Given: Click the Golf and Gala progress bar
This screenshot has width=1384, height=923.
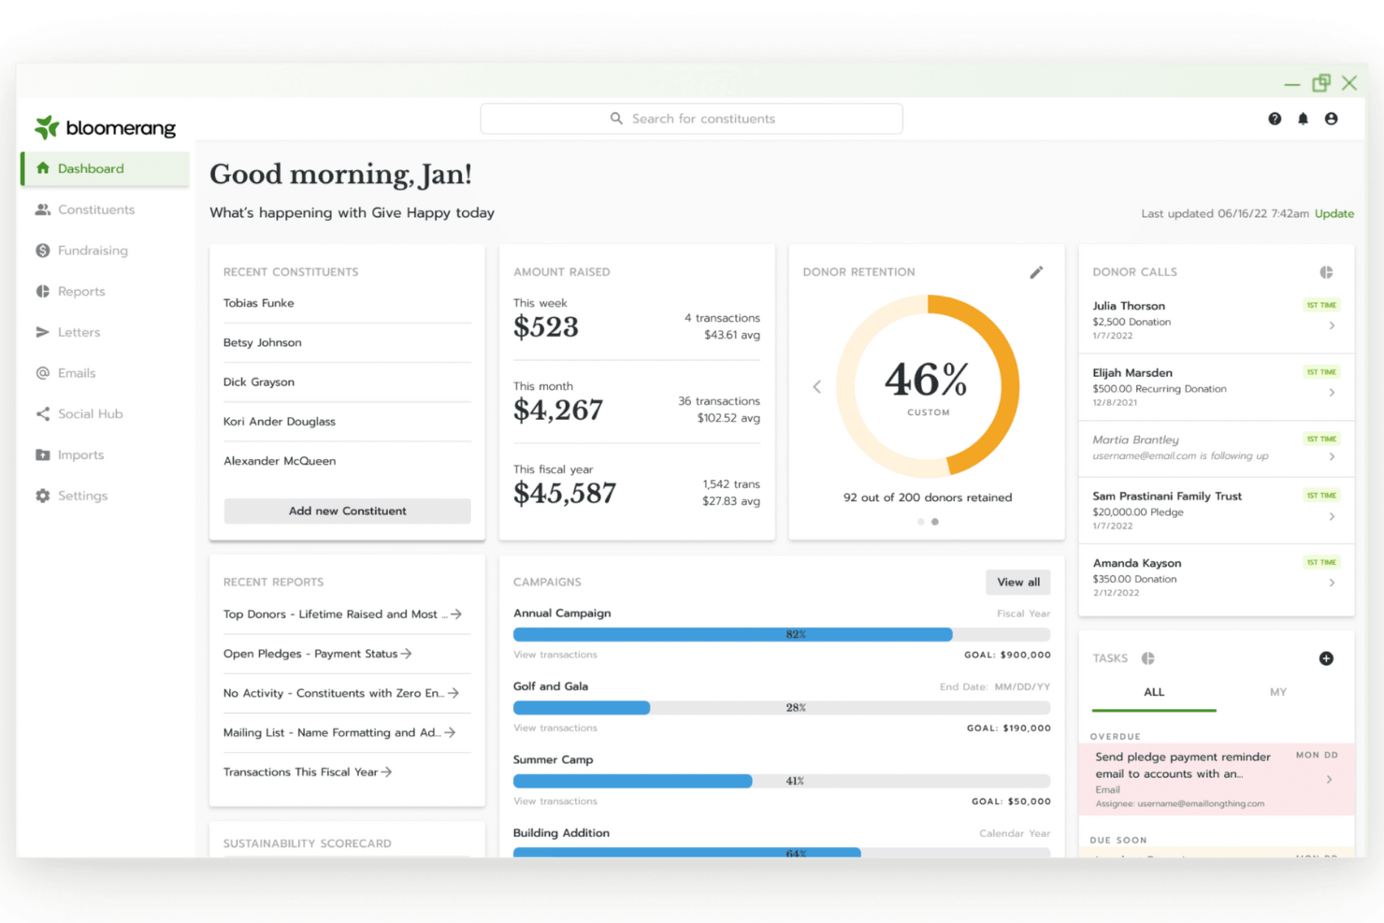Looking at the screenshot, I should pos(781,708).
